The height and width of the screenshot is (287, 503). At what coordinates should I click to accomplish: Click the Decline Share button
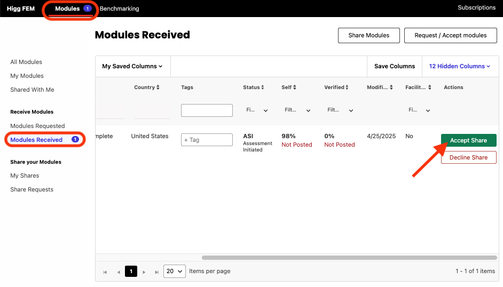tap(468, 157)
